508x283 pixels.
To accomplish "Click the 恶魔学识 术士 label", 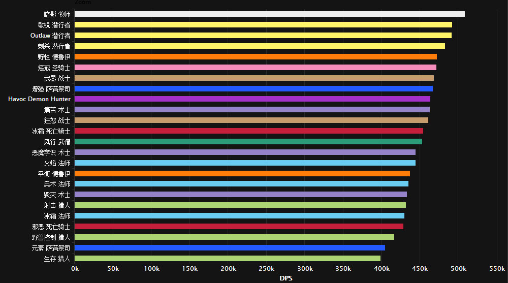I will [x=51, y=153].
